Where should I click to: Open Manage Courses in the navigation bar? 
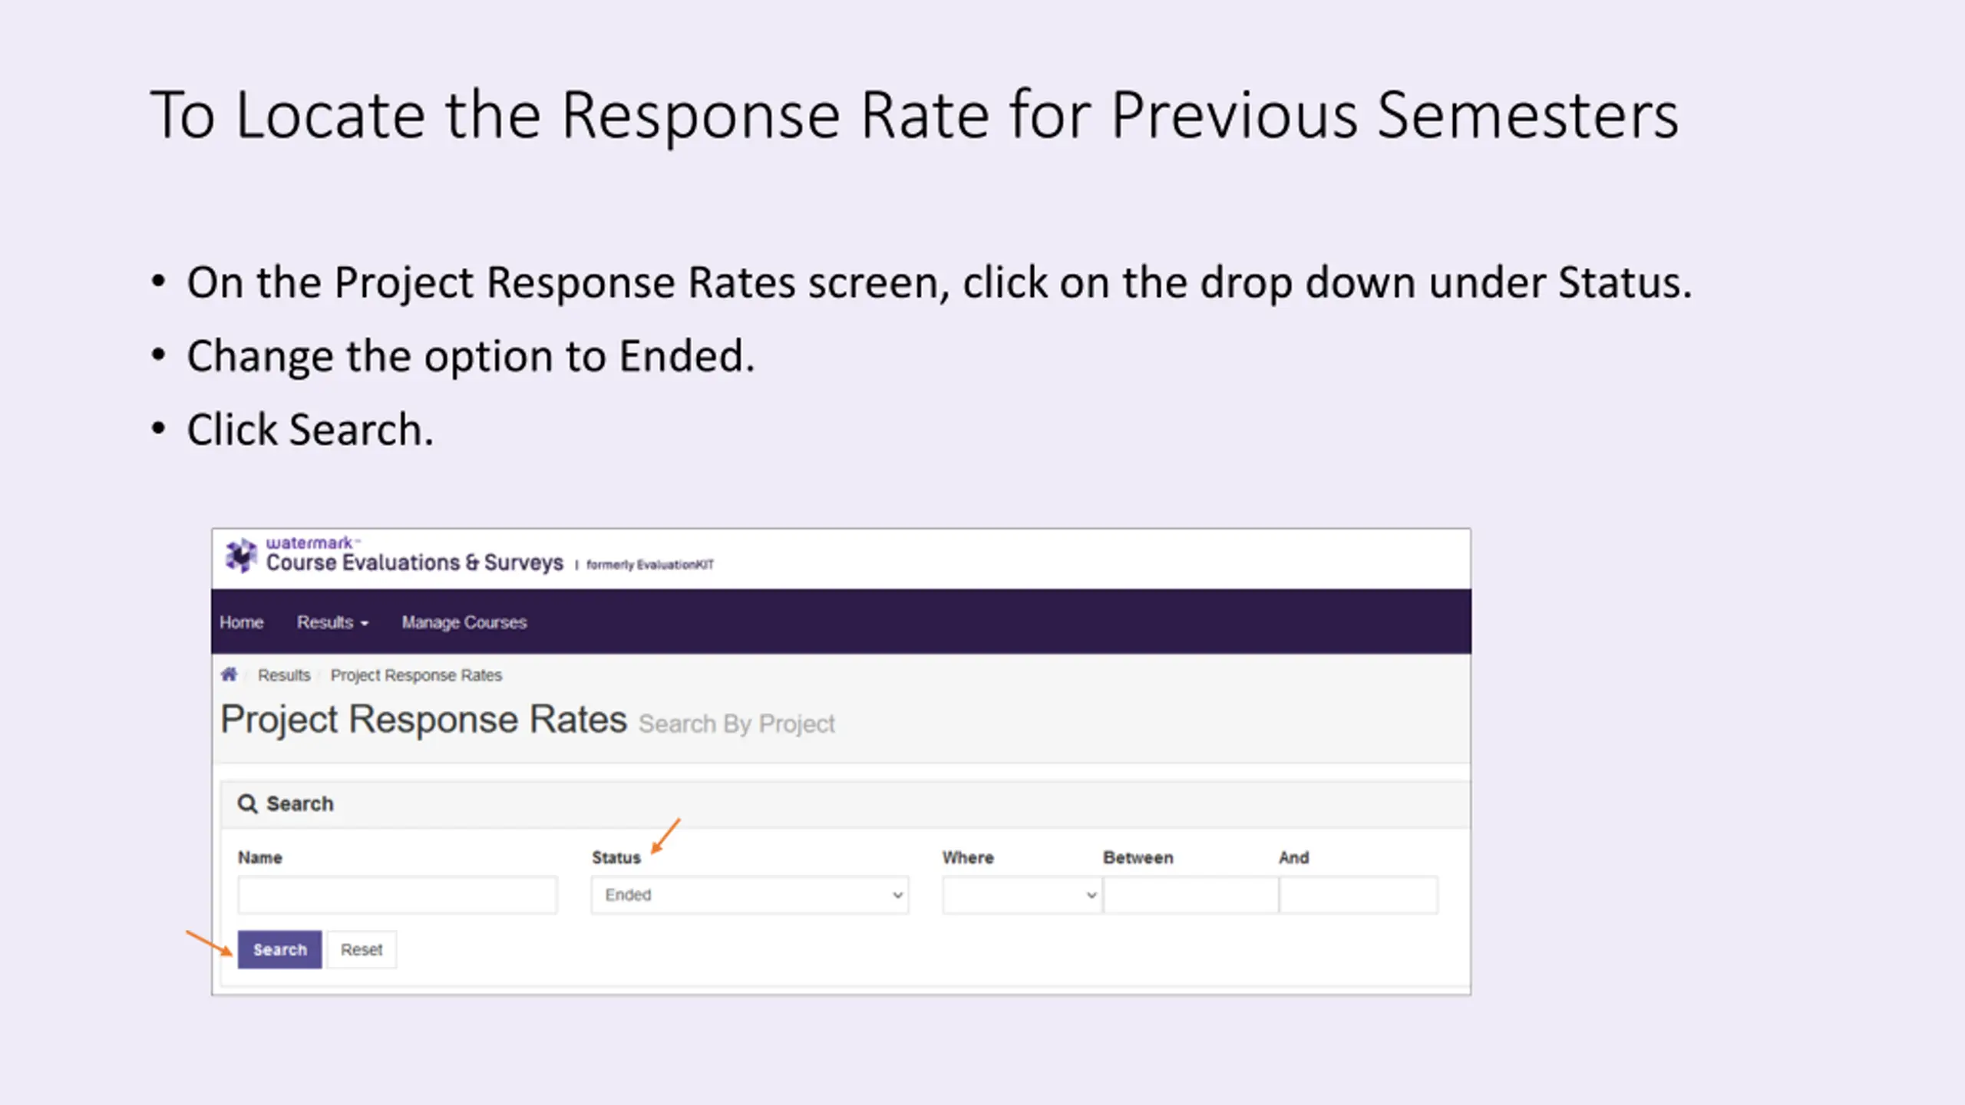tap(464, 622)
